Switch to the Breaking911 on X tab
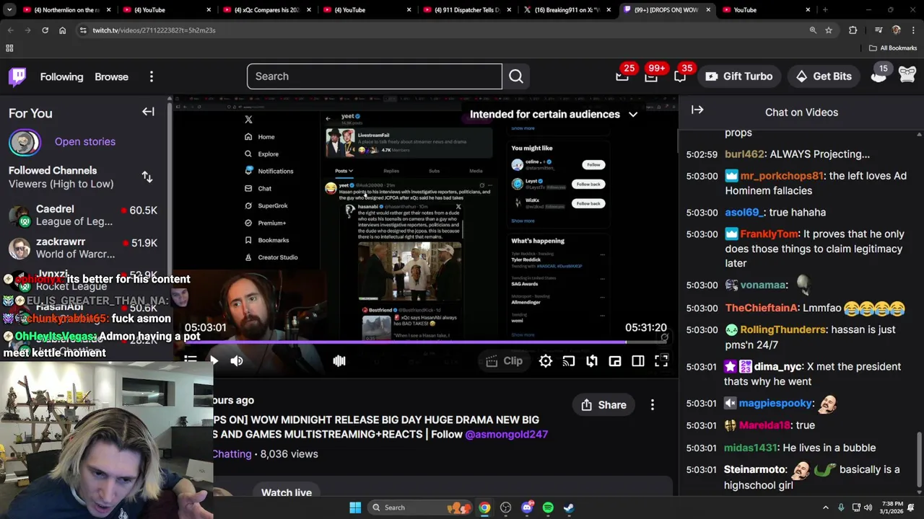This screenshot has width=924, height=519. (x=567, y=10)
